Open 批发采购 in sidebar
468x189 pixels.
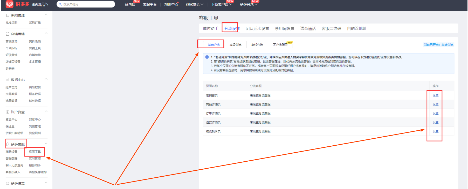[x=11, y=23]
